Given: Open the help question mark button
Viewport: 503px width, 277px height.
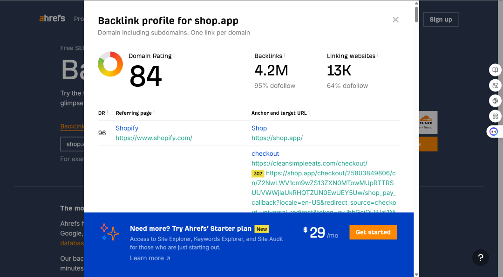Looking at the screenshot, I should pos(481,257).
